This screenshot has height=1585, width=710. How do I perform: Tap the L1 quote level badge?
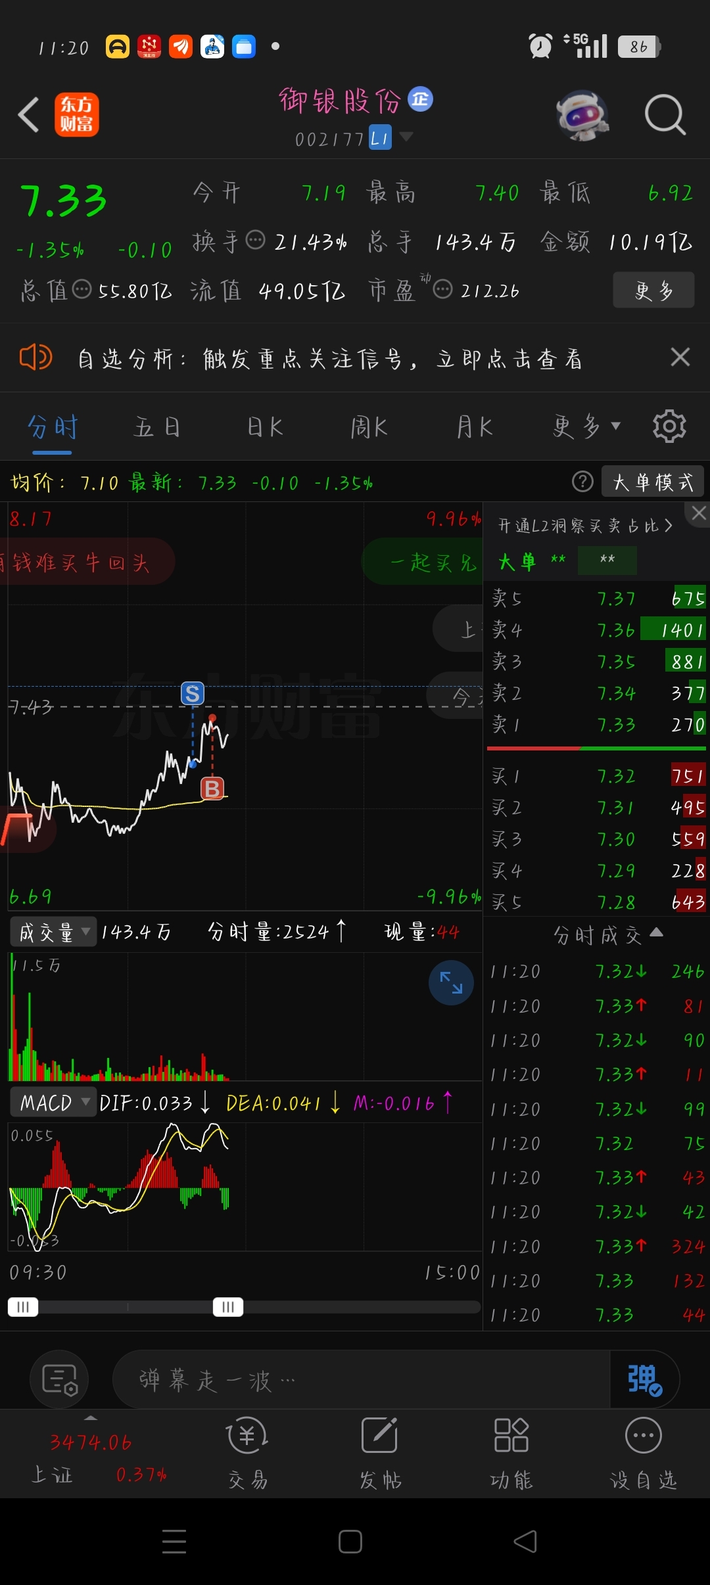[380, 138]
